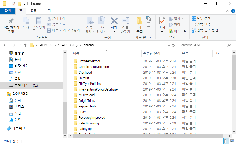Click 경로 복사 in the ribbon
Screen dimensions: 236x144
[57, 24]
